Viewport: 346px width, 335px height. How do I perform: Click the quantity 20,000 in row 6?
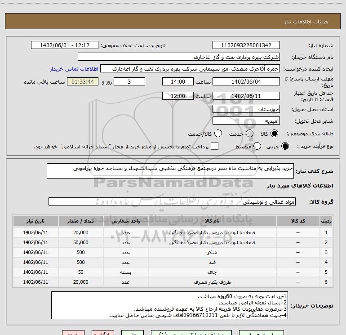click(x=81, y=282)
